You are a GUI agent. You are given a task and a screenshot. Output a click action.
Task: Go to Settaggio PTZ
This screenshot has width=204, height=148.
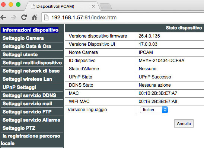pyautogui.click(x=19, y=128)
